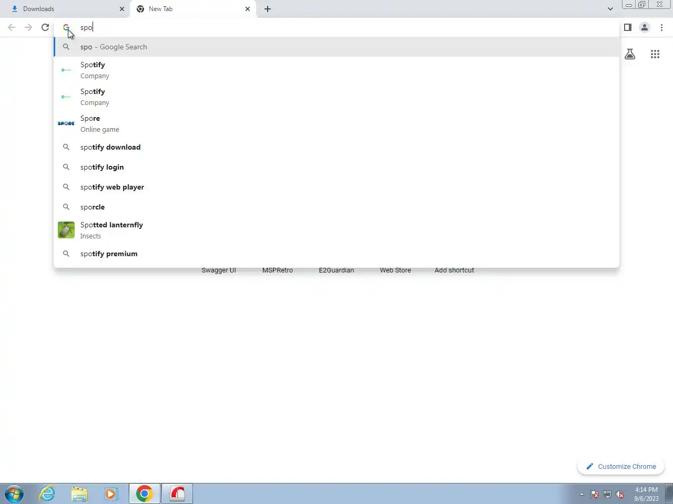Image resolution: width=673 pixels, height=504 pixels.
Task: Open the Action Center flag icon
Action: (595, 494)
